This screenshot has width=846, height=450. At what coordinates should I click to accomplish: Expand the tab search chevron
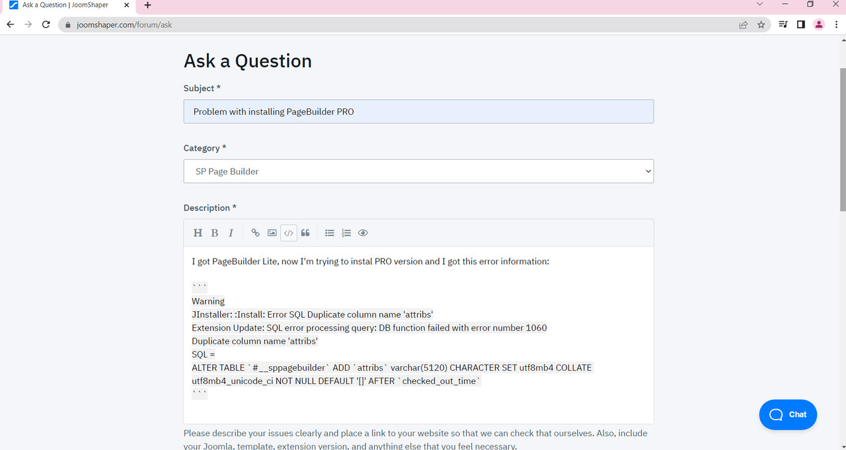(760, 5)
